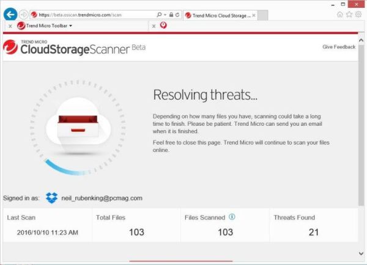Click the Dropbox account icon
The image size is (367, 265).
[x=52, y=198]
